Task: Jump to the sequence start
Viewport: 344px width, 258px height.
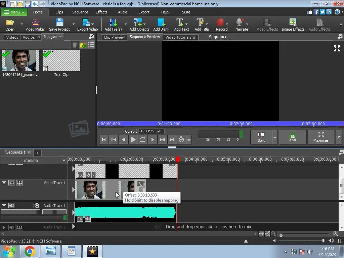Action: click(104, 139)
